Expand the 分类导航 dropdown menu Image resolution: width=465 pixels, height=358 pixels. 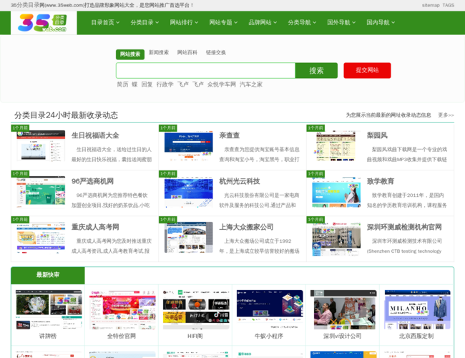click(x=302, y=23)
